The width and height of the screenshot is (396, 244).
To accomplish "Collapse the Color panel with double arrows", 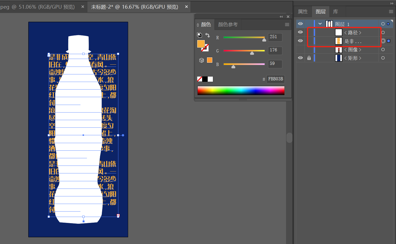I will pos(281,17).
